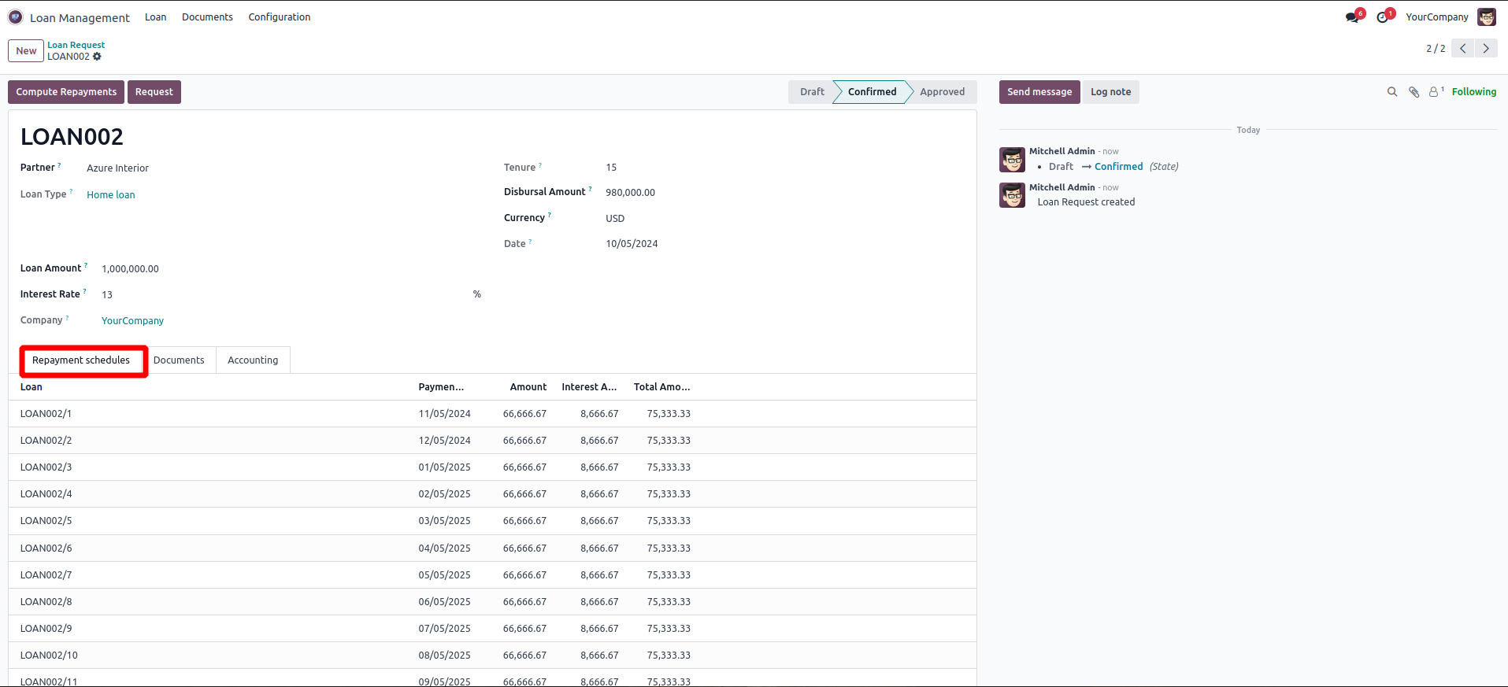
Task: Search messages in the chatter
Action: click(1392, 92)
